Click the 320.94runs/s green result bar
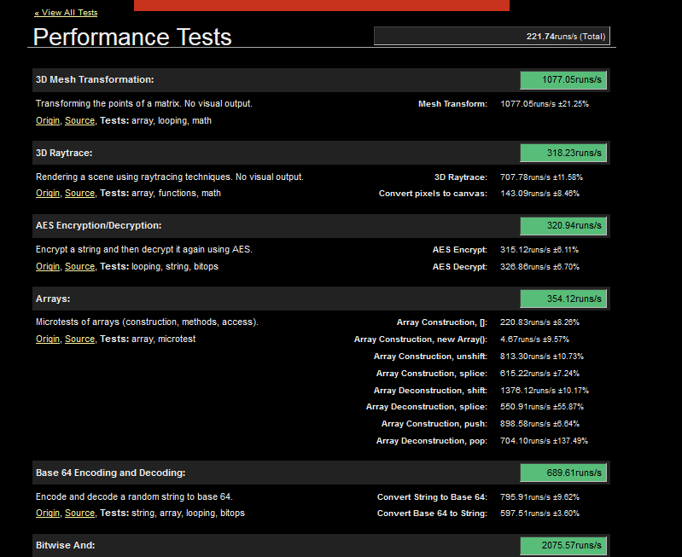 (563, 226)
